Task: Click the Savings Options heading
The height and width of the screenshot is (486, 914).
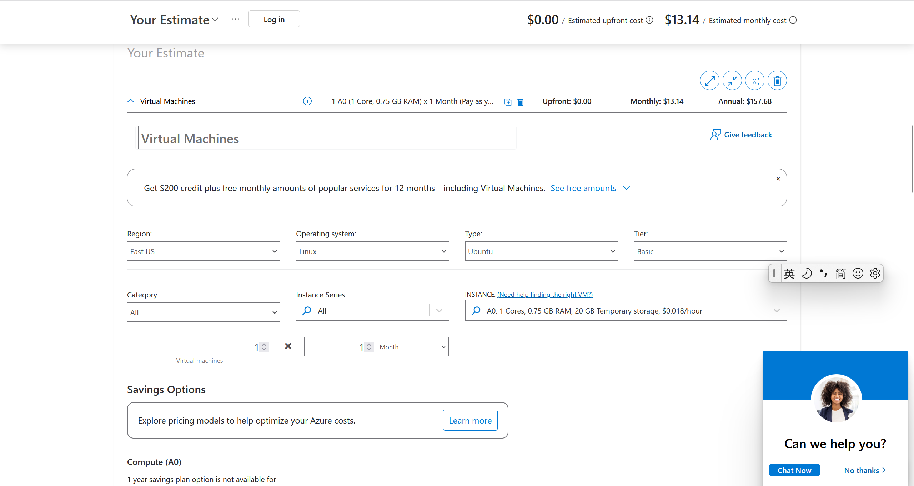Action: [166, 389]
